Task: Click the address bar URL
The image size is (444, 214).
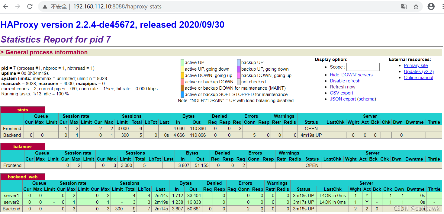Action: [117, 7]
